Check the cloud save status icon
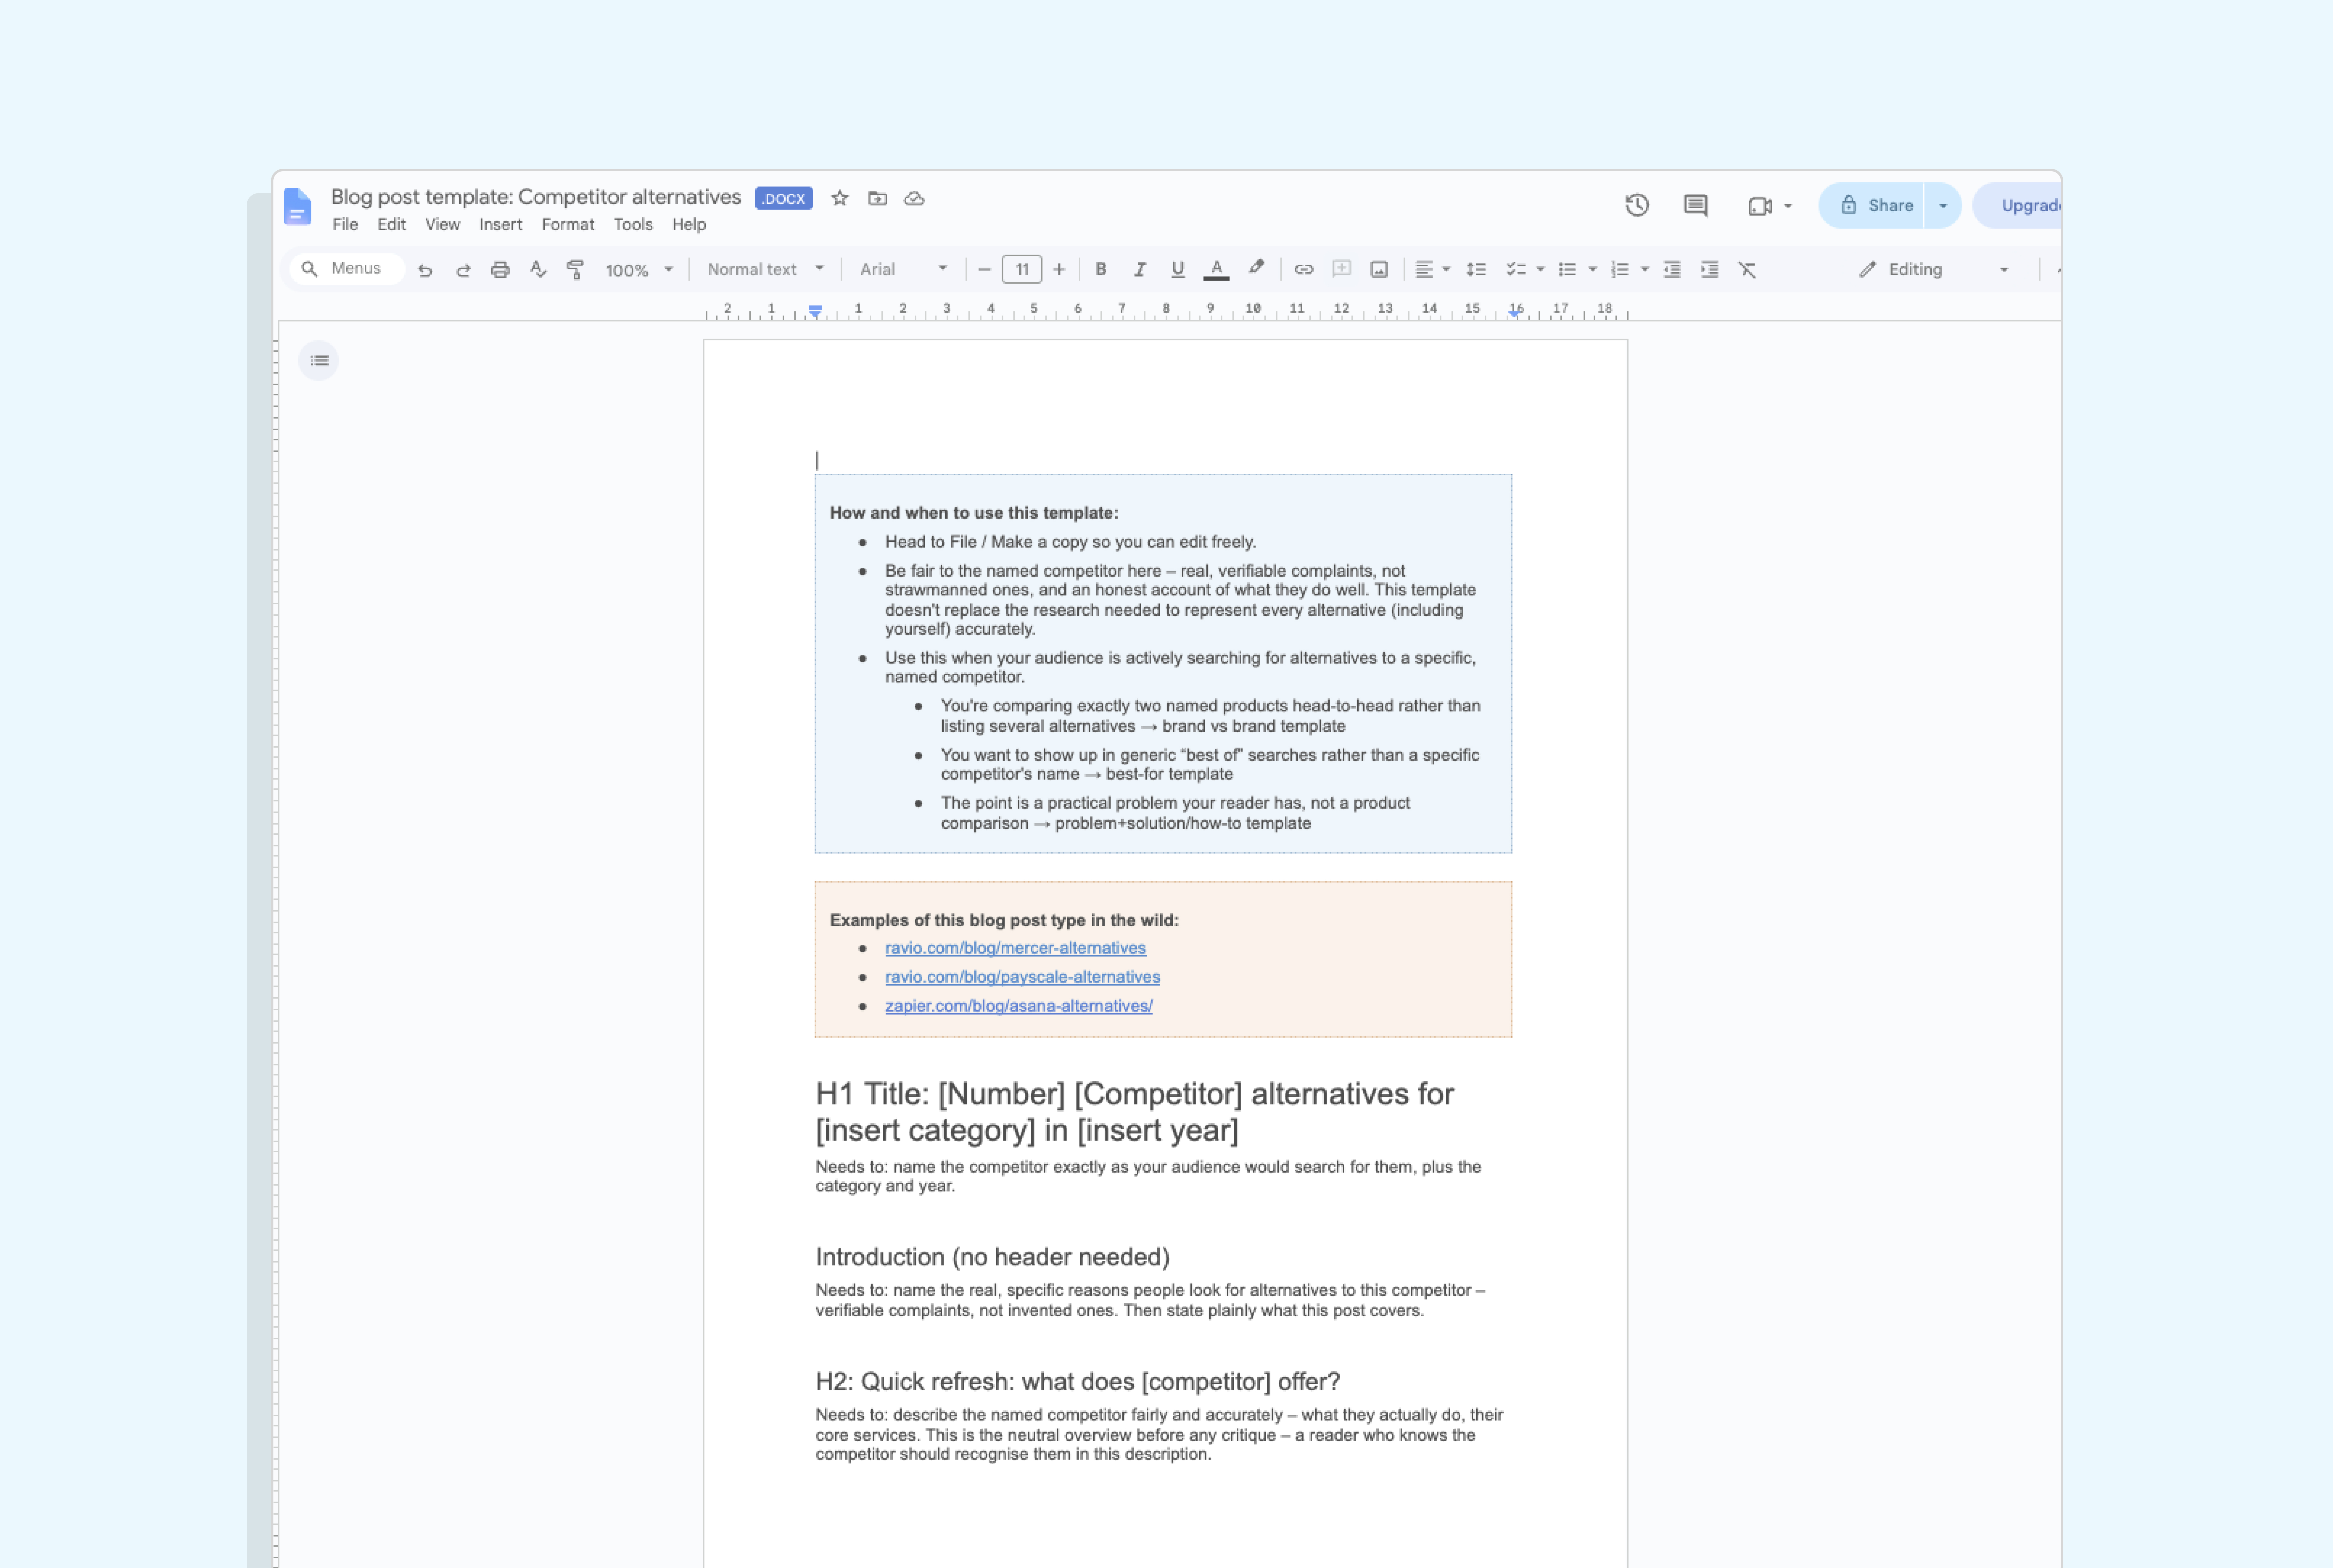This screenshot has height=1568, width=2333. [914, 198]
